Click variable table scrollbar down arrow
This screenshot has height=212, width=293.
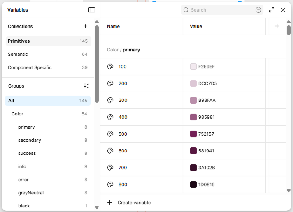289,191
